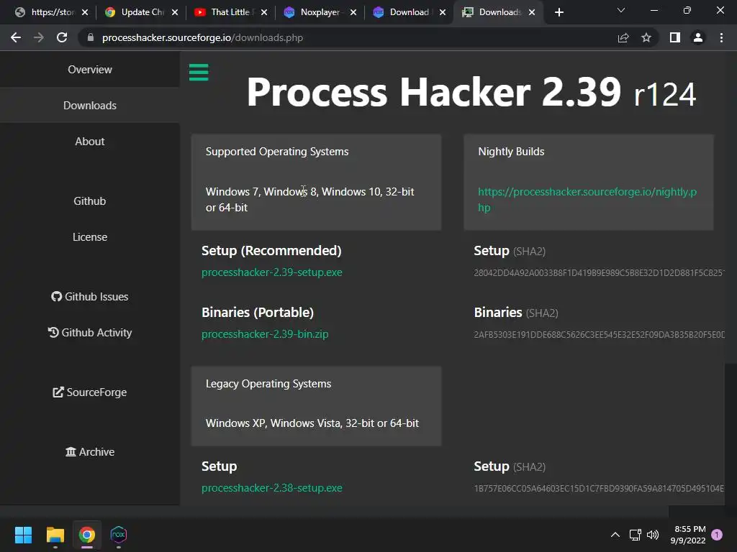Click the Supported Operating Systems card title
The width and height of the screenshot is (737, 552).
277,152
